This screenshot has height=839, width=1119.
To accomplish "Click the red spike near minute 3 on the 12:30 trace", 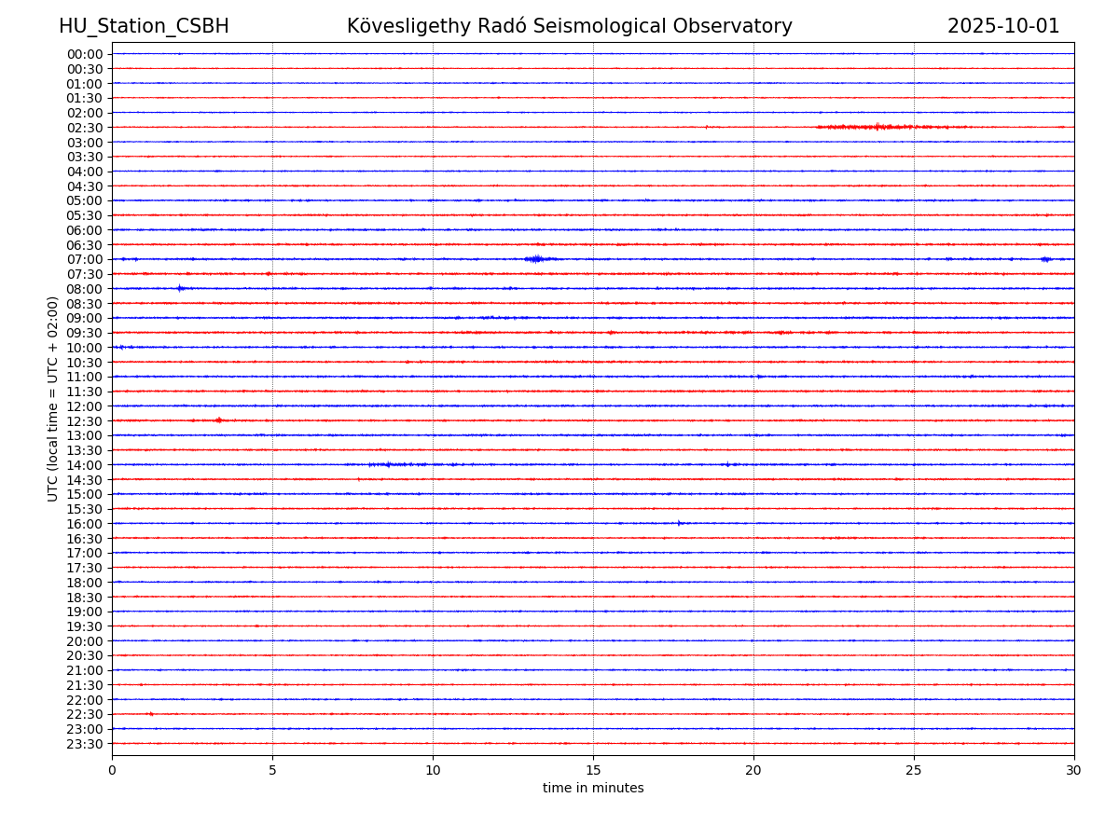I will [x=218, y=420].
